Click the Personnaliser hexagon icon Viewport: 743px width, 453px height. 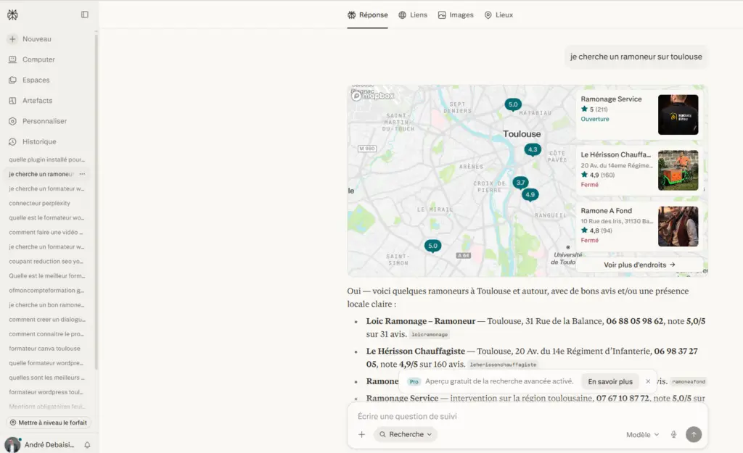[x=13, y=121]
